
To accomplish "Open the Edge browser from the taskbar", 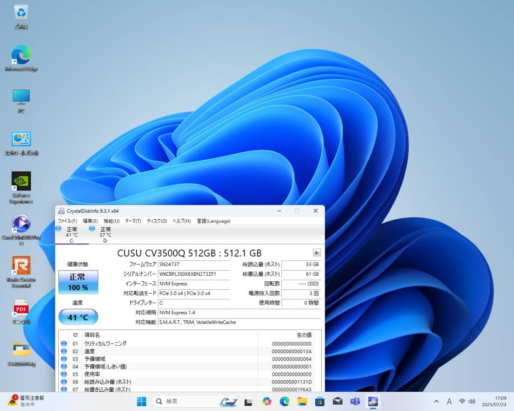I will 284,402.
